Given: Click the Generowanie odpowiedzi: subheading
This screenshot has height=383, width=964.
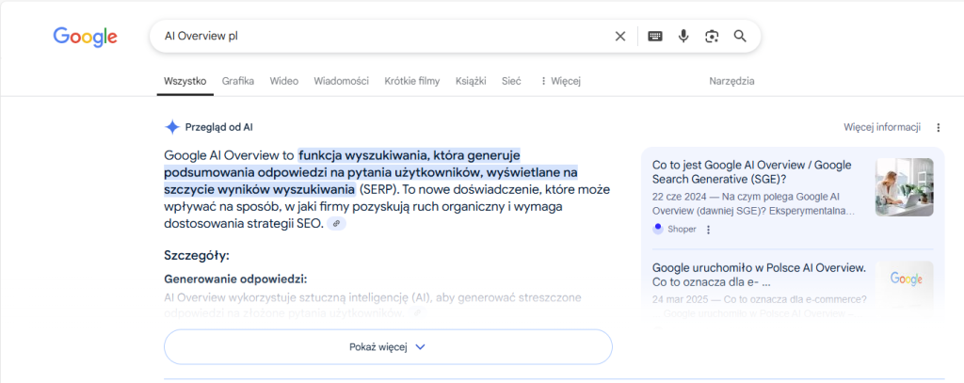Looking at the screenshot, I should pyautogui.click(x=235, y=279).
